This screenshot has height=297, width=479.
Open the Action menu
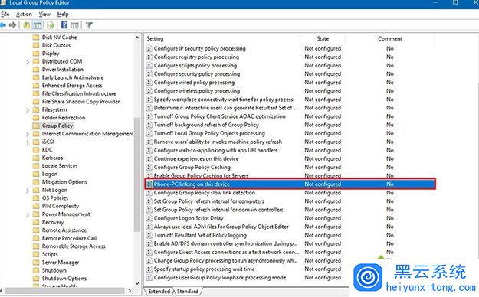click(x=24, y=14)
